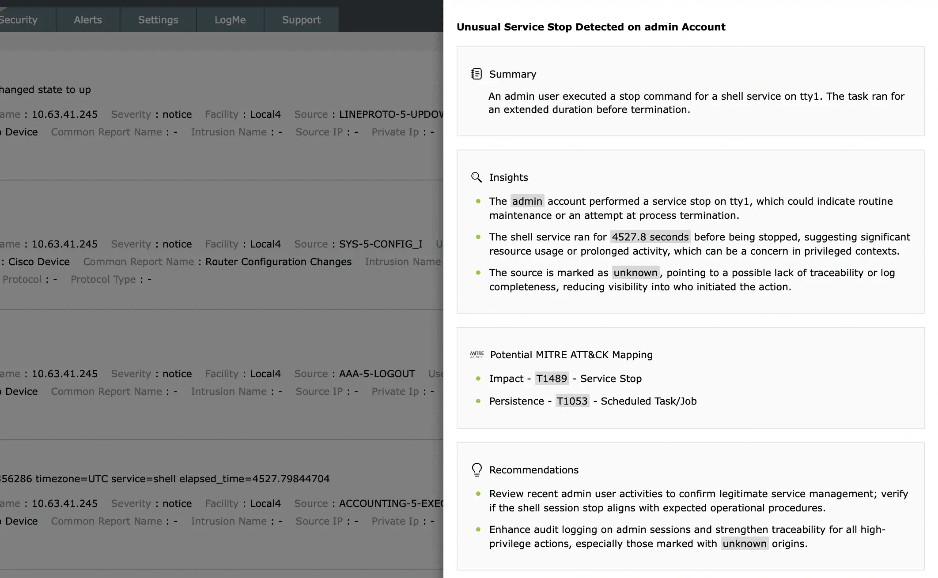The width and height of the screenshot is (938, 578).
Task: Click the Recommendations heading
Action: 534,470
